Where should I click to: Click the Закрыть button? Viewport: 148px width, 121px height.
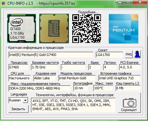[18, 109]
